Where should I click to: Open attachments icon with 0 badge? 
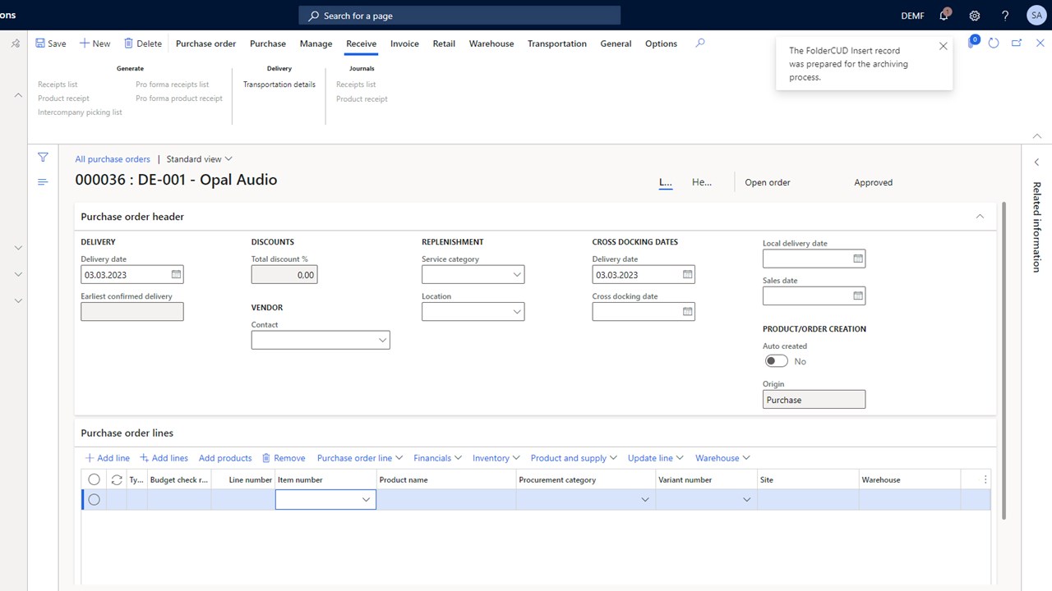point(972,42)
